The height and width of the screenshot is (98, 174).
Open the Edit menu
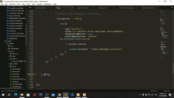[6, 4]
